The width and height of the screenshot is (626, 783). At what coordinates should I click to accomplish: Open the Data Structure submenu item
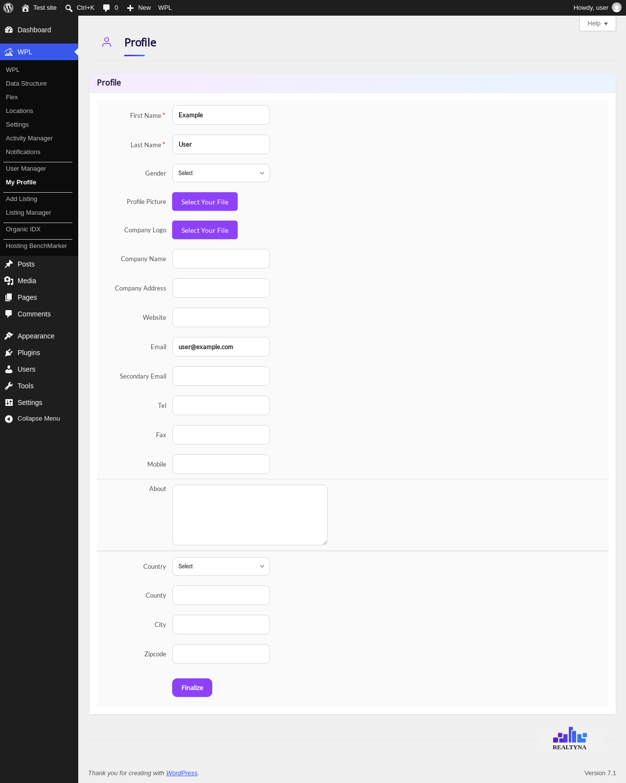coord(26,84)
